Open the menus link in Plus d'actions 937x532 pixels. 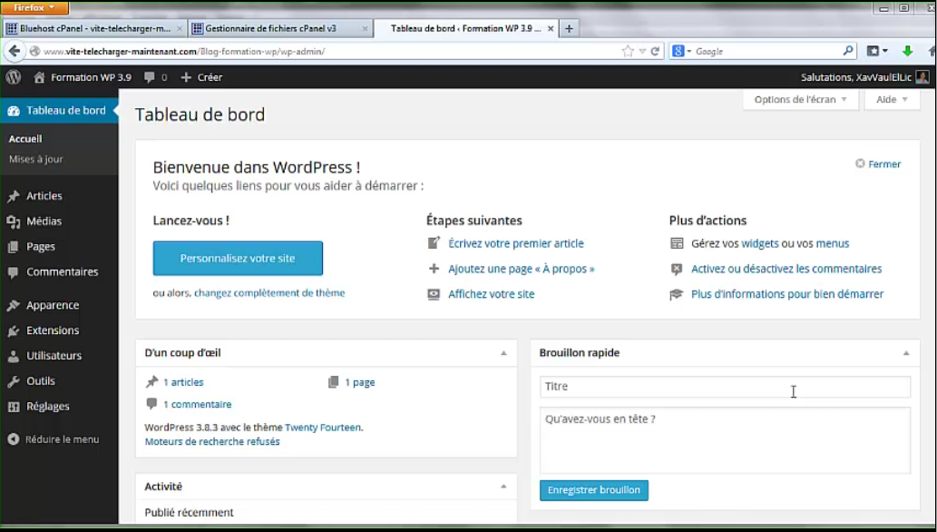833,243
